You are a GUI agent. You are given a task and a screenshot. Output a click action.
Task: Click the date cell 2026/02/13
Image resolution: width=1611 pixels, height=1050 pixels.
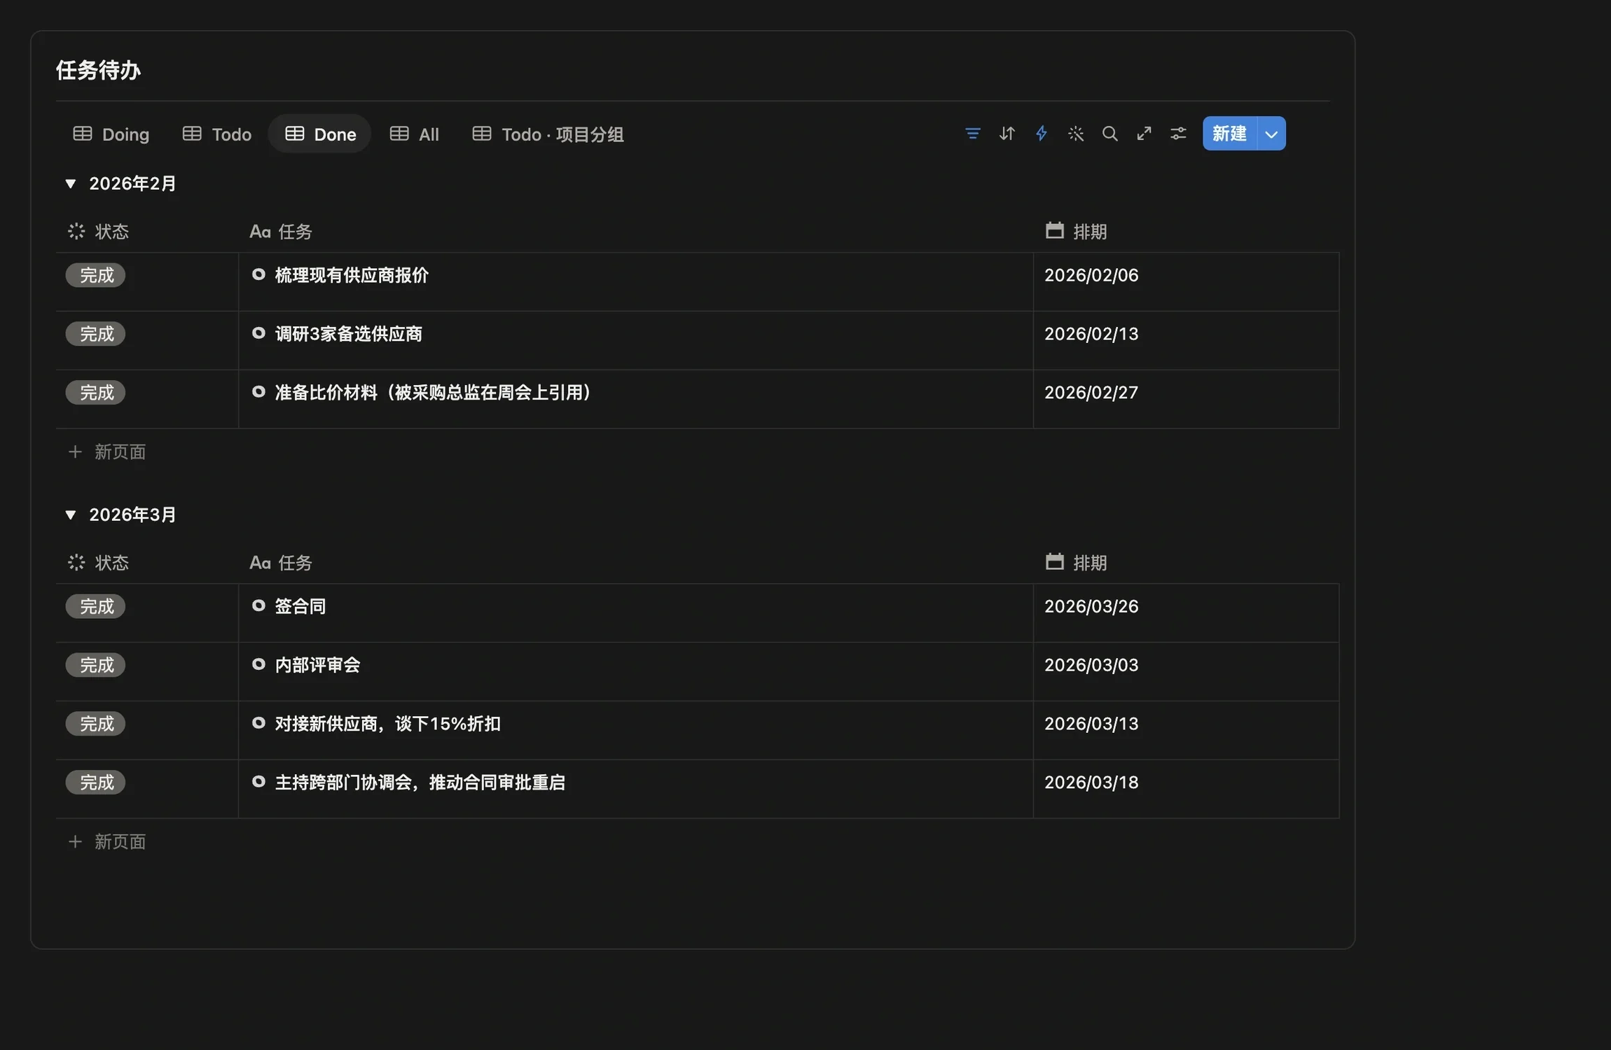point(1187,340)
